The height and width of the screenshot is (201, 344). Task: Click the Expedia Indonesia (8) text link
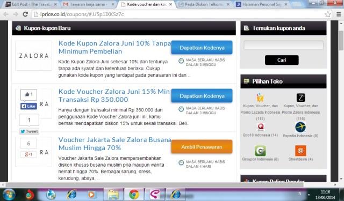[300, 136]
